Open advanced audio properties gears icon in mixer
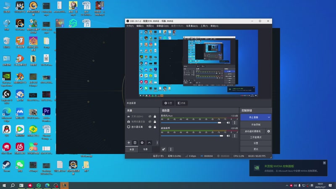Screen dimensions: 336x189 (163, 150)
